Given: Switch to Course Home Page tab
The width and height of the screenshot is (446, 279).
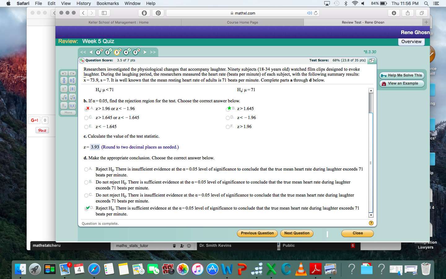Looking at the screenshot, I should tap(243, 22).
